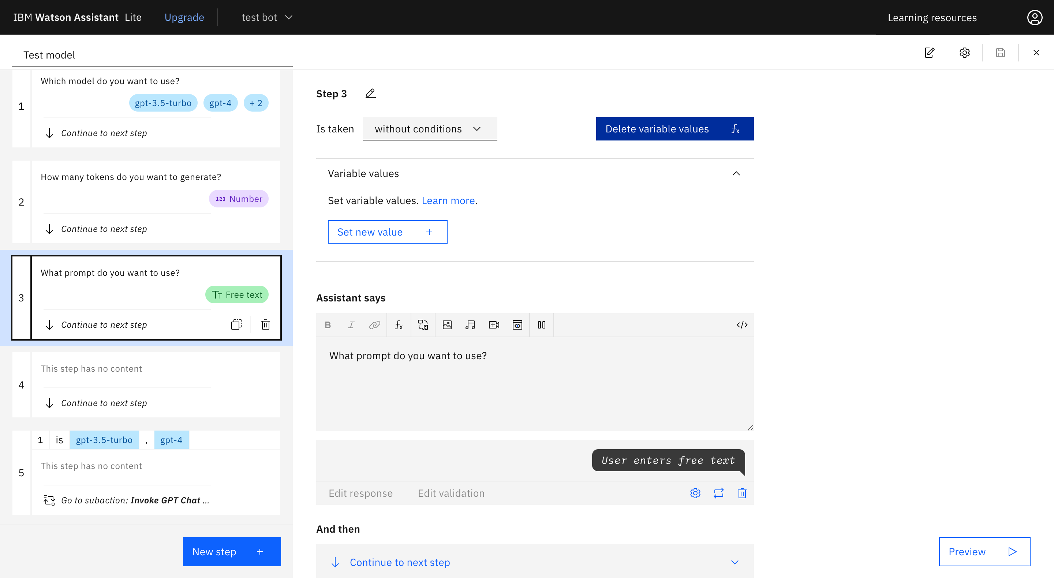Viewport: 1054px width, 578px height.
Task: Open the HTML code view of the editor
Action: (x=742, y=325)
